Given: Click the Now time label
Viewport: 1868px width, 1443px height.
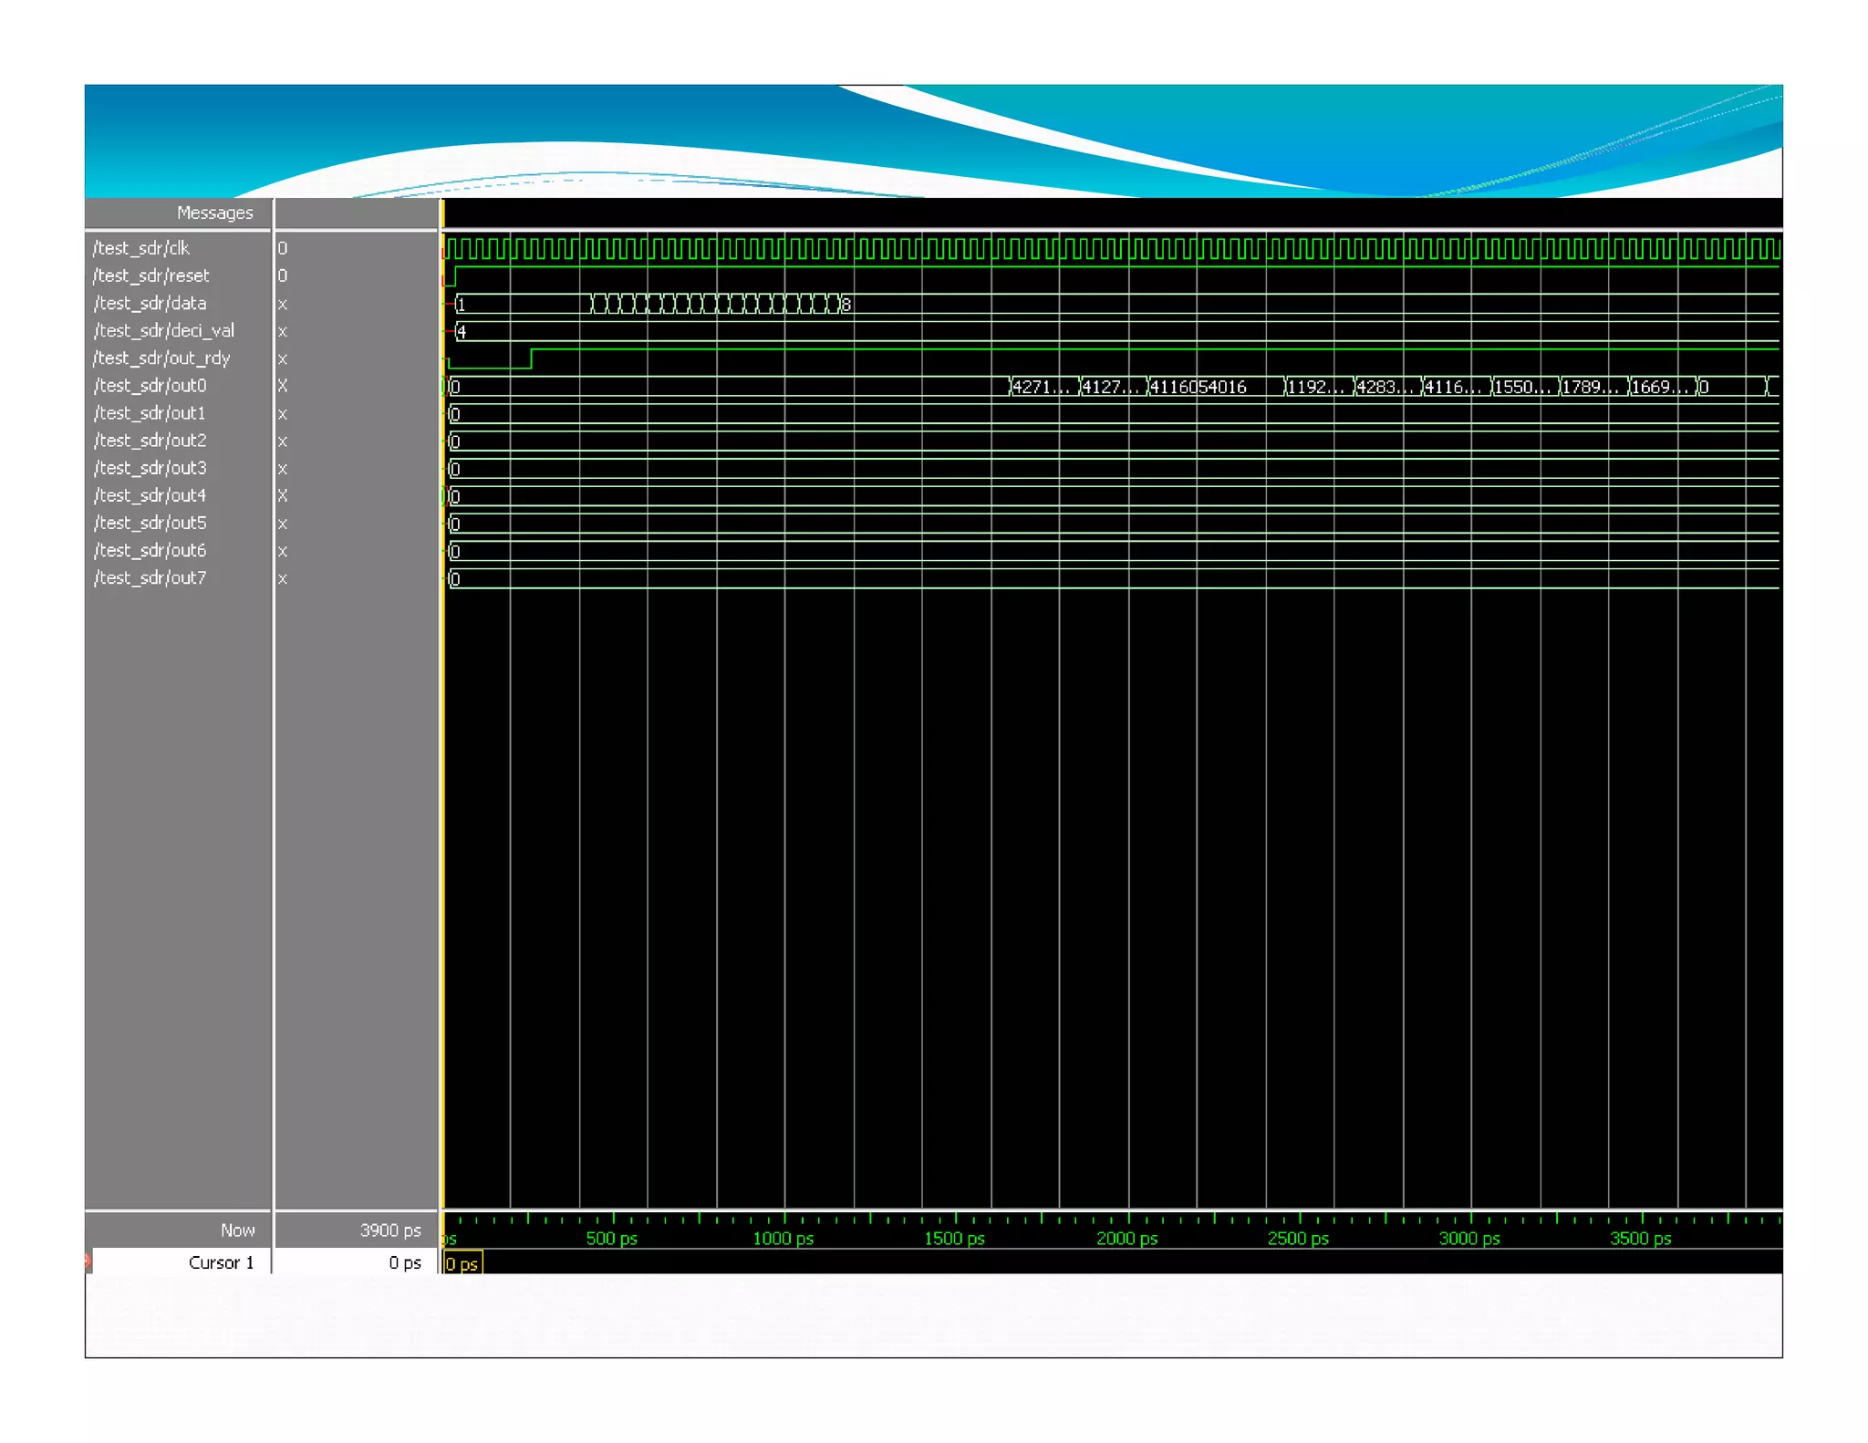Looking at the screenshot, I should pos(237,1230).
